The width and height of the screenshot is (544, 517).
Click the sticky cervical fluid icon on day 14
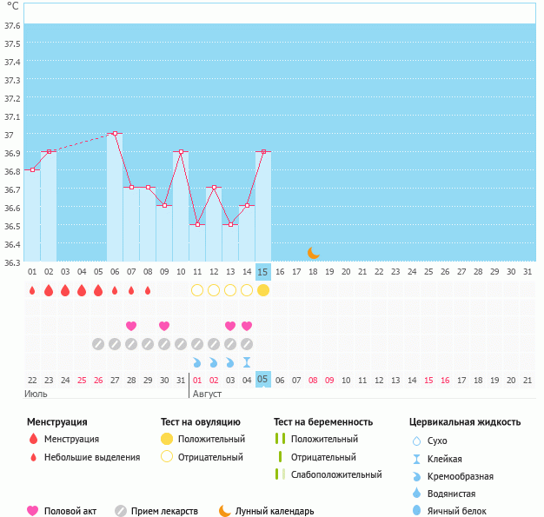point(247,361)
